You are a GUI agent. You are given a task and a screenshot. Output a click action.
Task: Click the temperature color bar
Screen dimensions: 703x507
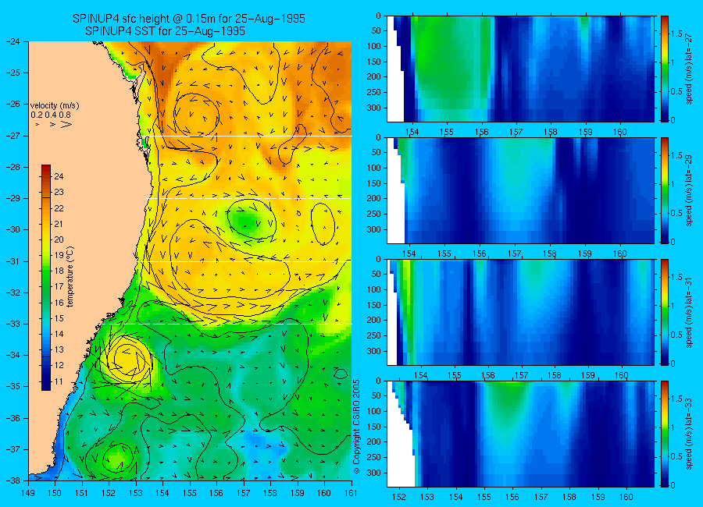point(46,278)
